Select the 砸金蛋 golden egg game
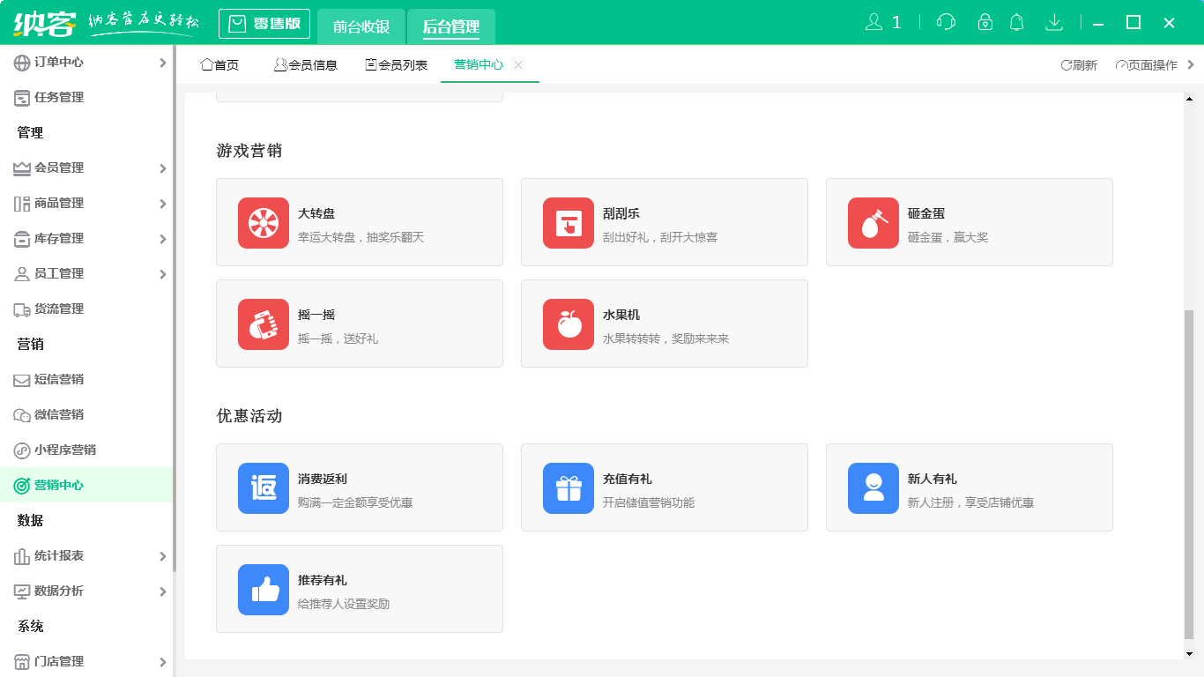The image size is (1204, 677). tap(969, 221)
